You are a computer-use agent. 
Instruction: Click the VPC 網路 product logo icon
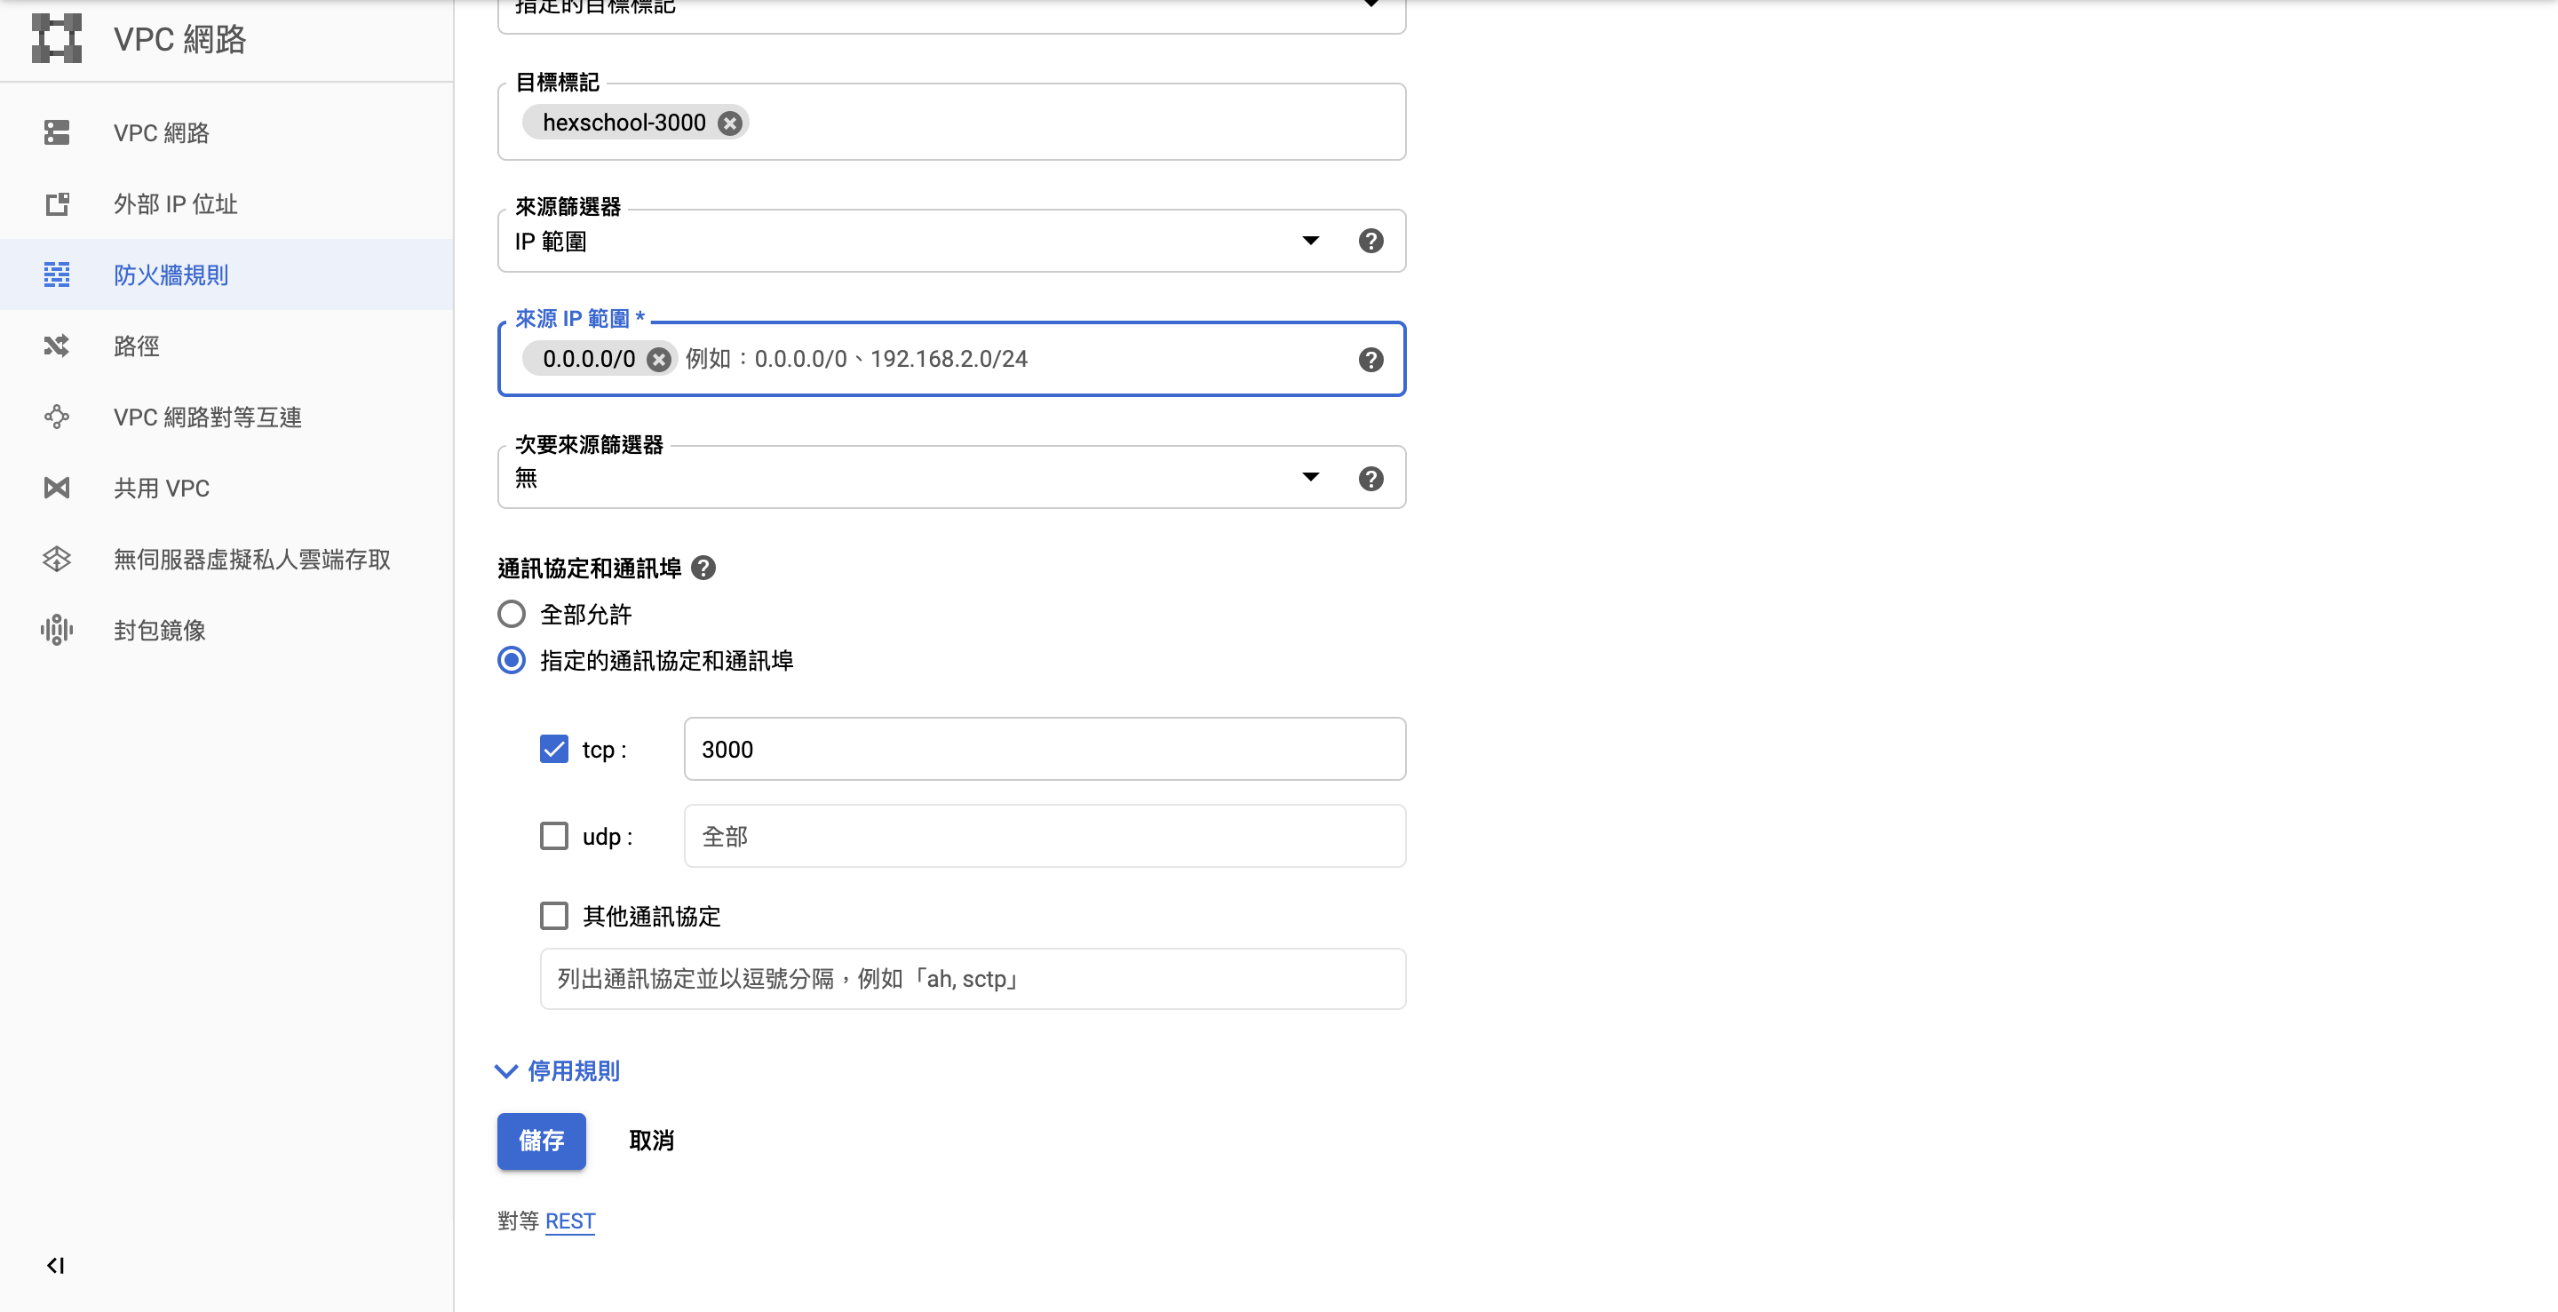tap(57, 39)
